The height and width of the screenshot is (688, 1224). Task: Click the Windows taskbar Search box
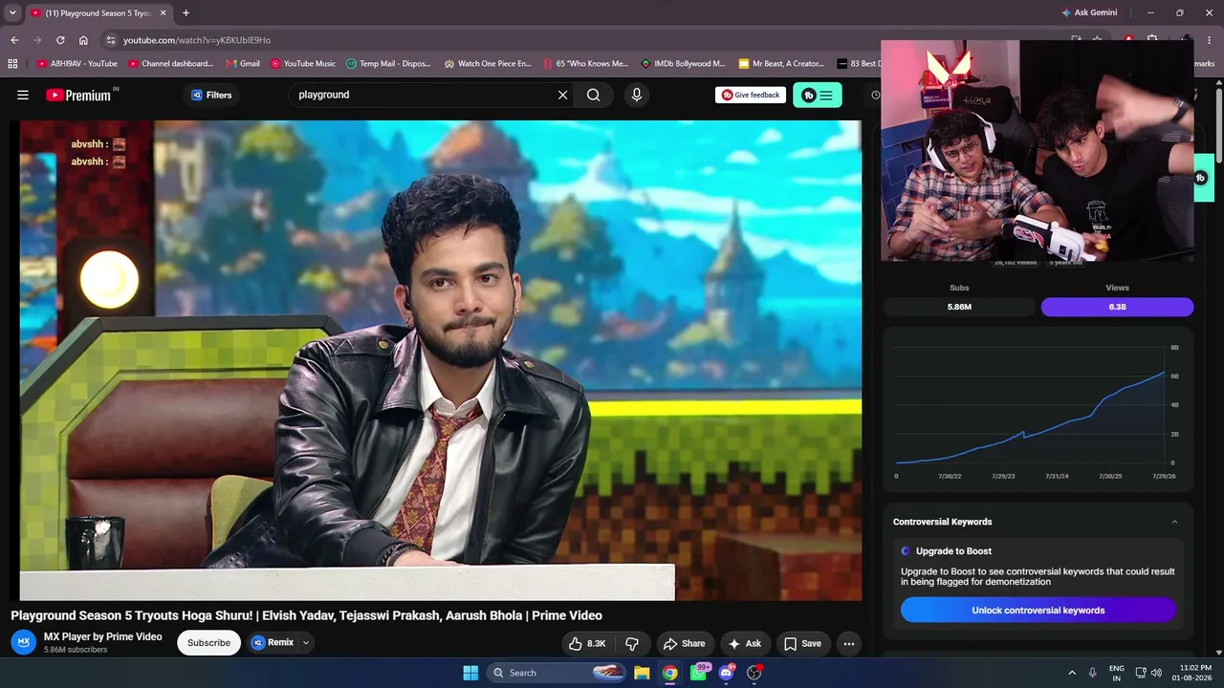tap(557, 673)
